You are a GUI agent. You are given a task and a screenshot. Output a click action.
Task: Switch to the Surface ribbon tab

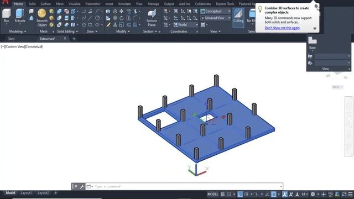tap(45, 4)
